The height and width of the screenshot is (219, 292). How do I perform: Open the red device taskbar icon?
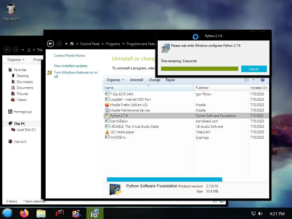pos(60,213)
